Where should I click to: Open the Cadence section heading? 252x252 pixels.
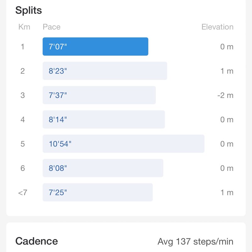pos(37,241)
